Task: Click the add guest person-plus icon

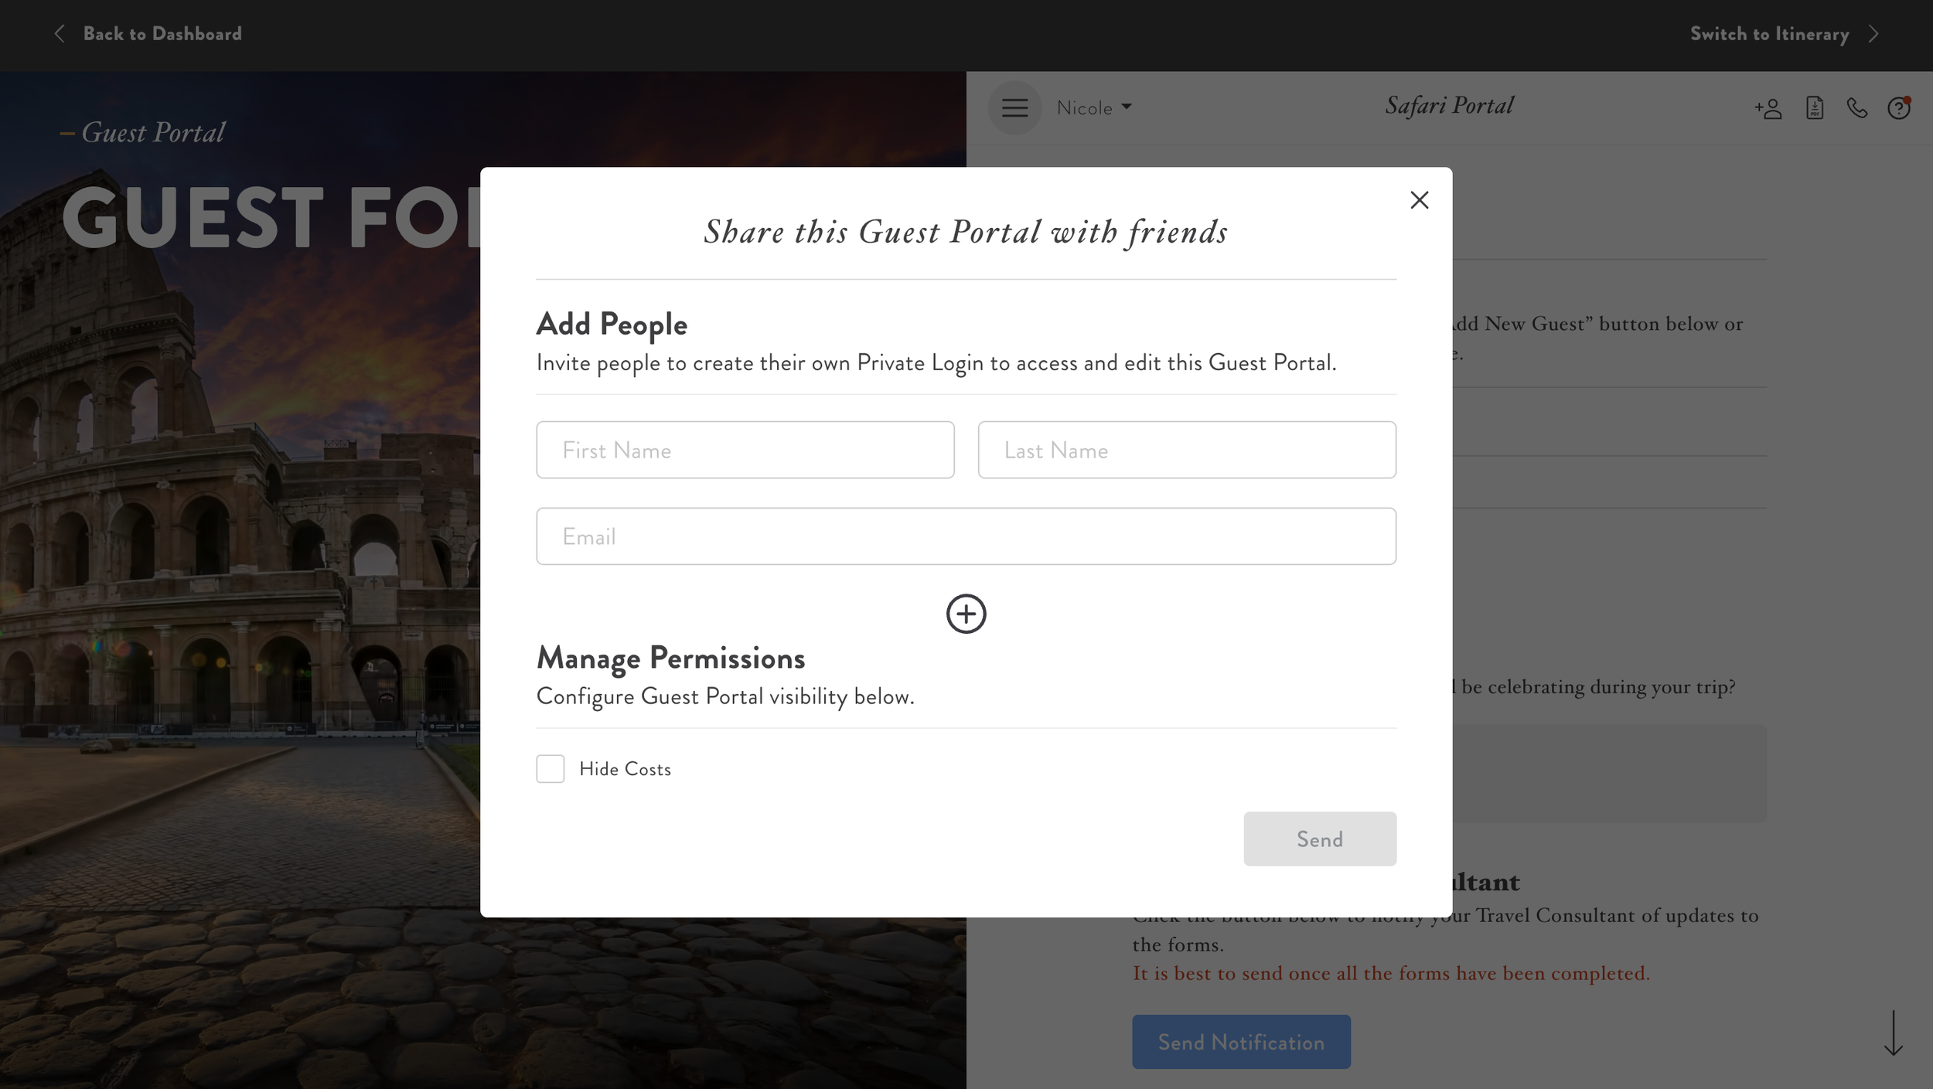Action: click(x=1768, y=108)
